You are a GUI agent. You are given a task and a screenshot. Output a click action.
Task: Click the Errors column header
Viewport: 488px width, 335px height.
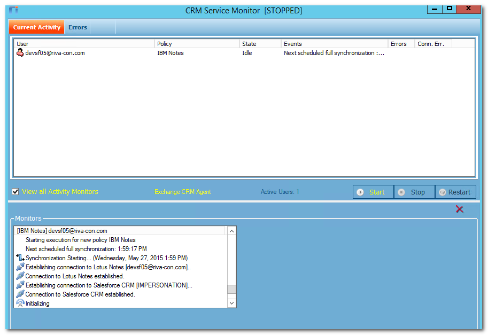(x=401, y=44)
